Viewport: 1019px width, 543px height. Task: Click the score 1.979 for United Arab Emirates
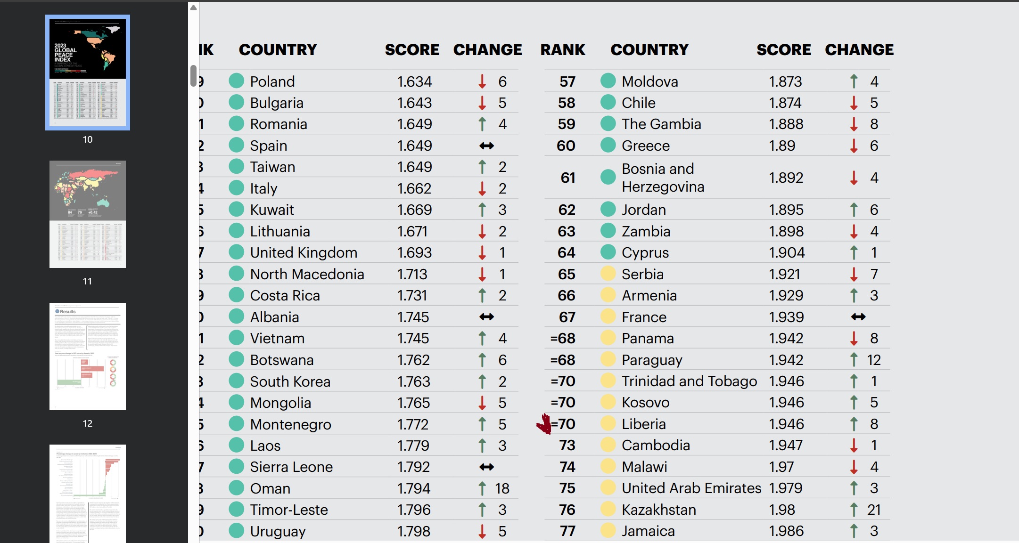click(x=786, y=488)
